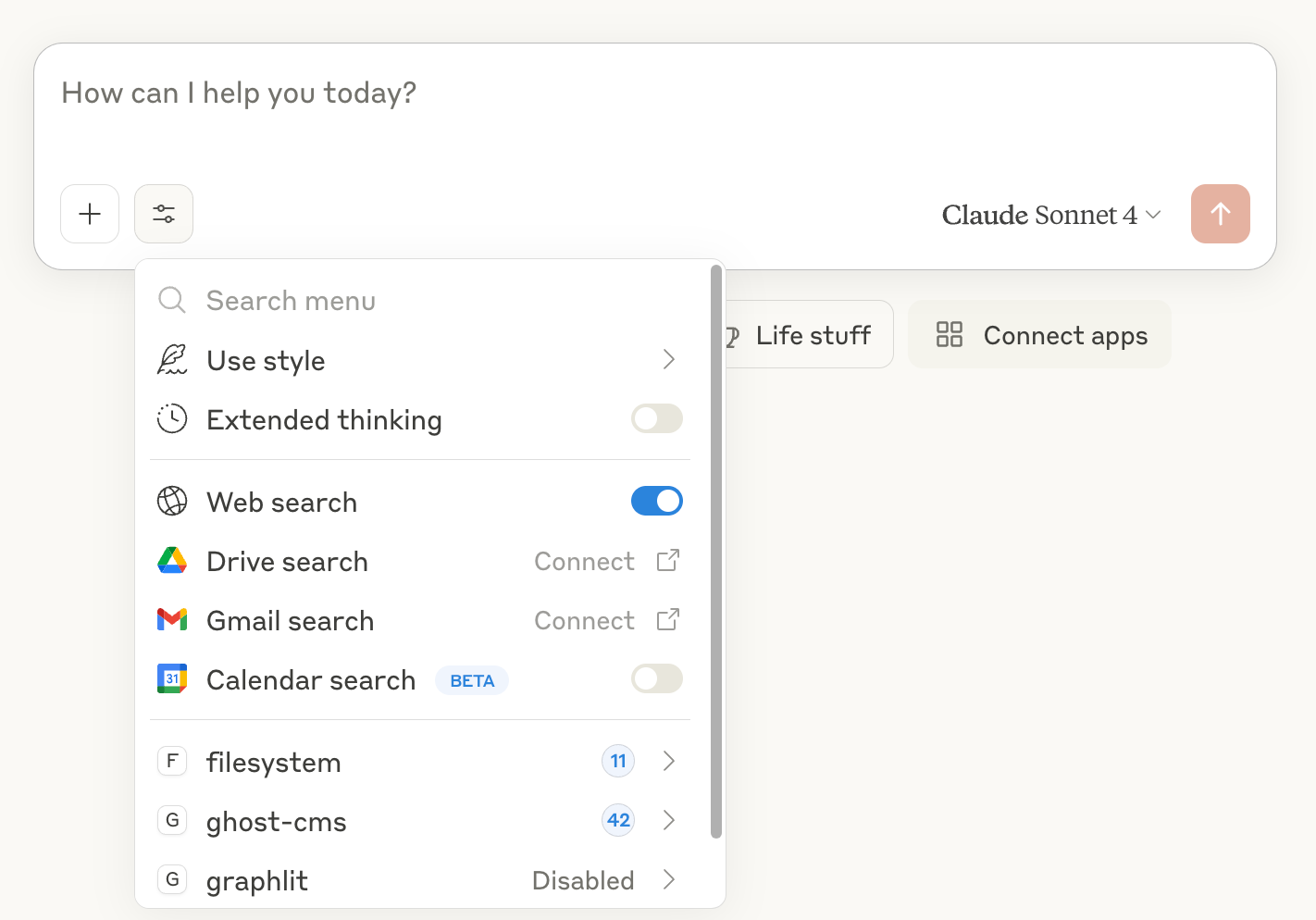Screen dimensions: 1316x920
Task: Click Connect for Gmail search
Action: (584, 620)
